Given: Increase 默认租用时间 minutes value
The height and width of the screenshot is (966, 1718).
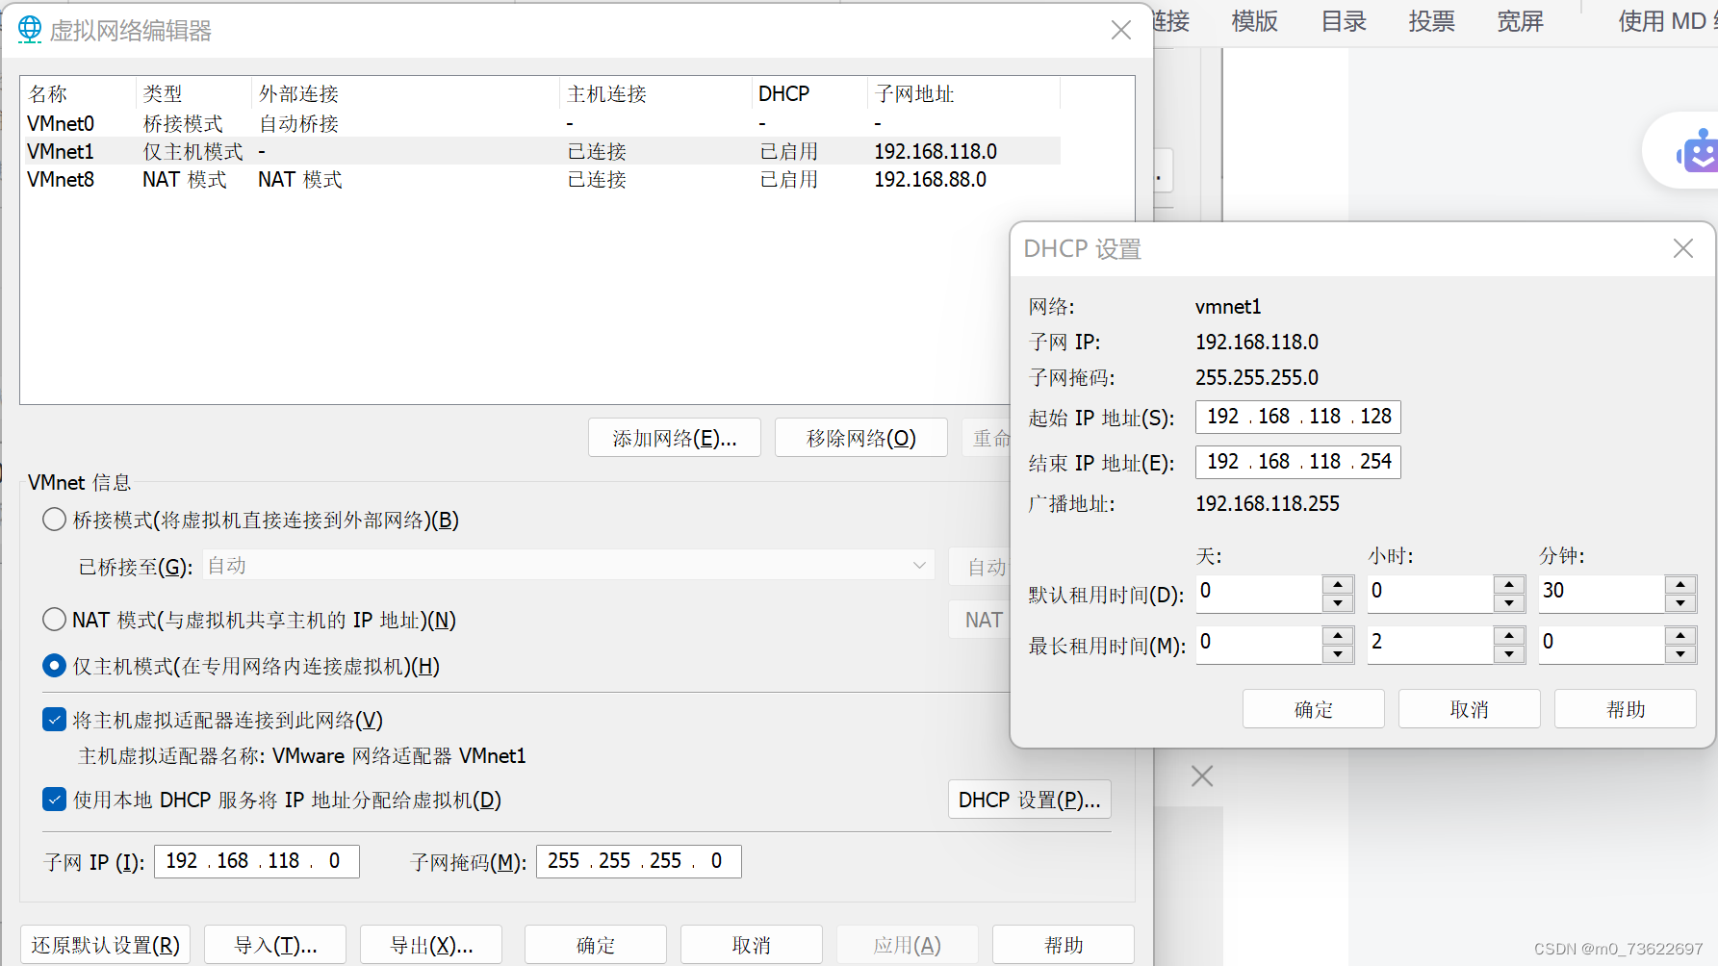Looking at the screenshot, I should pos(1680,584).
